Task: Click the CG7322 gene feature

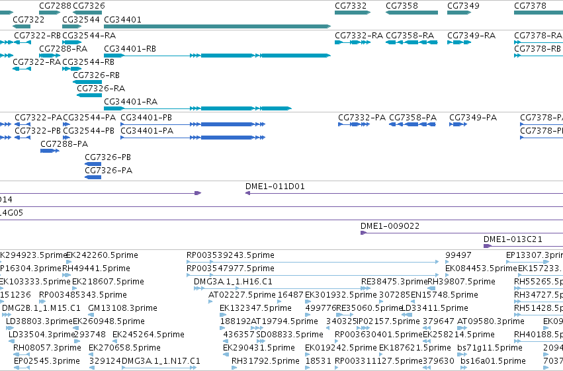Action: (x=22, y=26)
